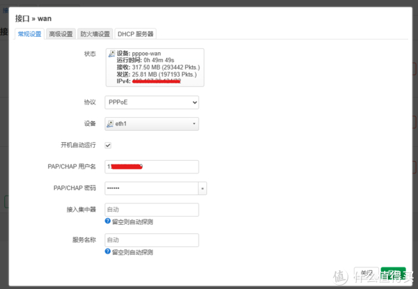Click the PAP/CHAP 密码 input field

(x=151, y=188)
